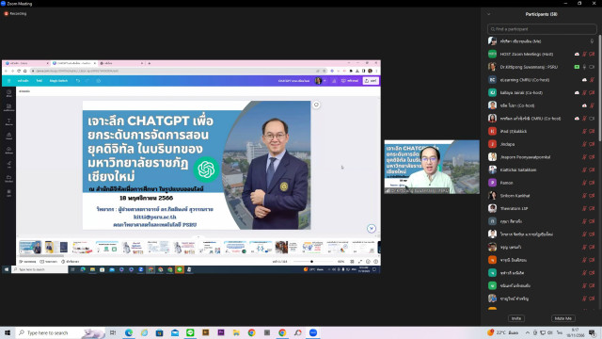Click muted mic icon for kallaya Jairak
This screenshot has height=339, width=602.
[x=584, y=92]
